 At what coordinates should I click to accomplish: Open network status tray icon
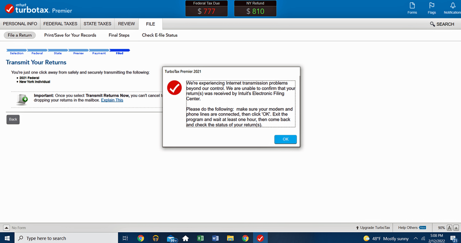(423, 238)
